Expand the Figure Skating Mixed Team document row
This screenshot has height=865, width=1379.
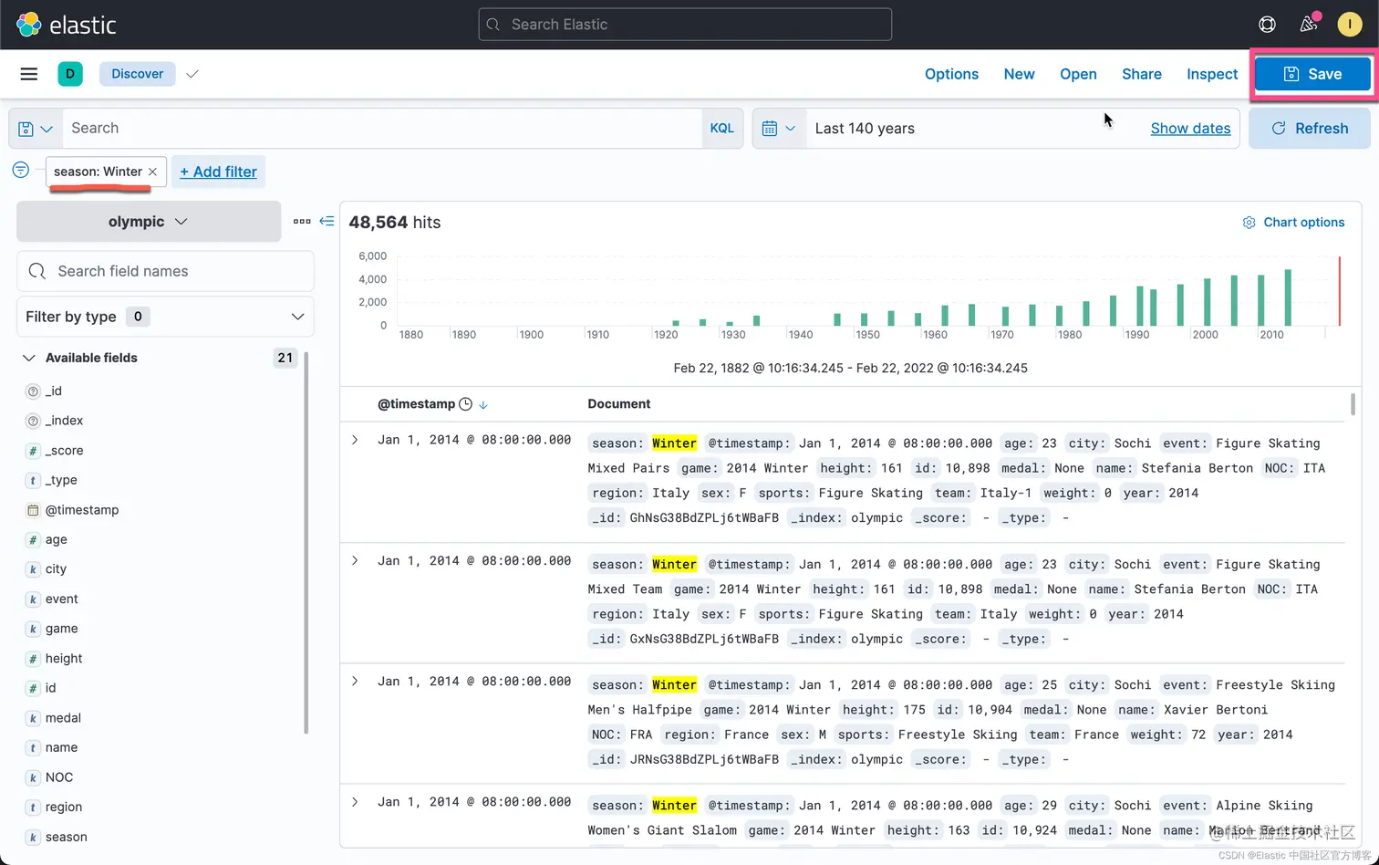[x=355, y=561]
